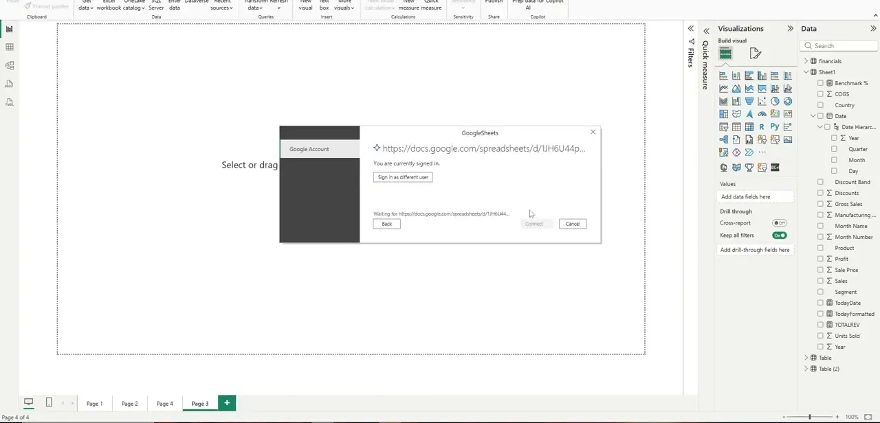Viewport: 880px width, 423px height.
Task: Select the treemap visual
Action: pos(723,114)
